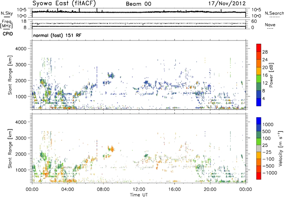
Task: Click the velocity colorbar value '500'
Action: click(267, 132)
